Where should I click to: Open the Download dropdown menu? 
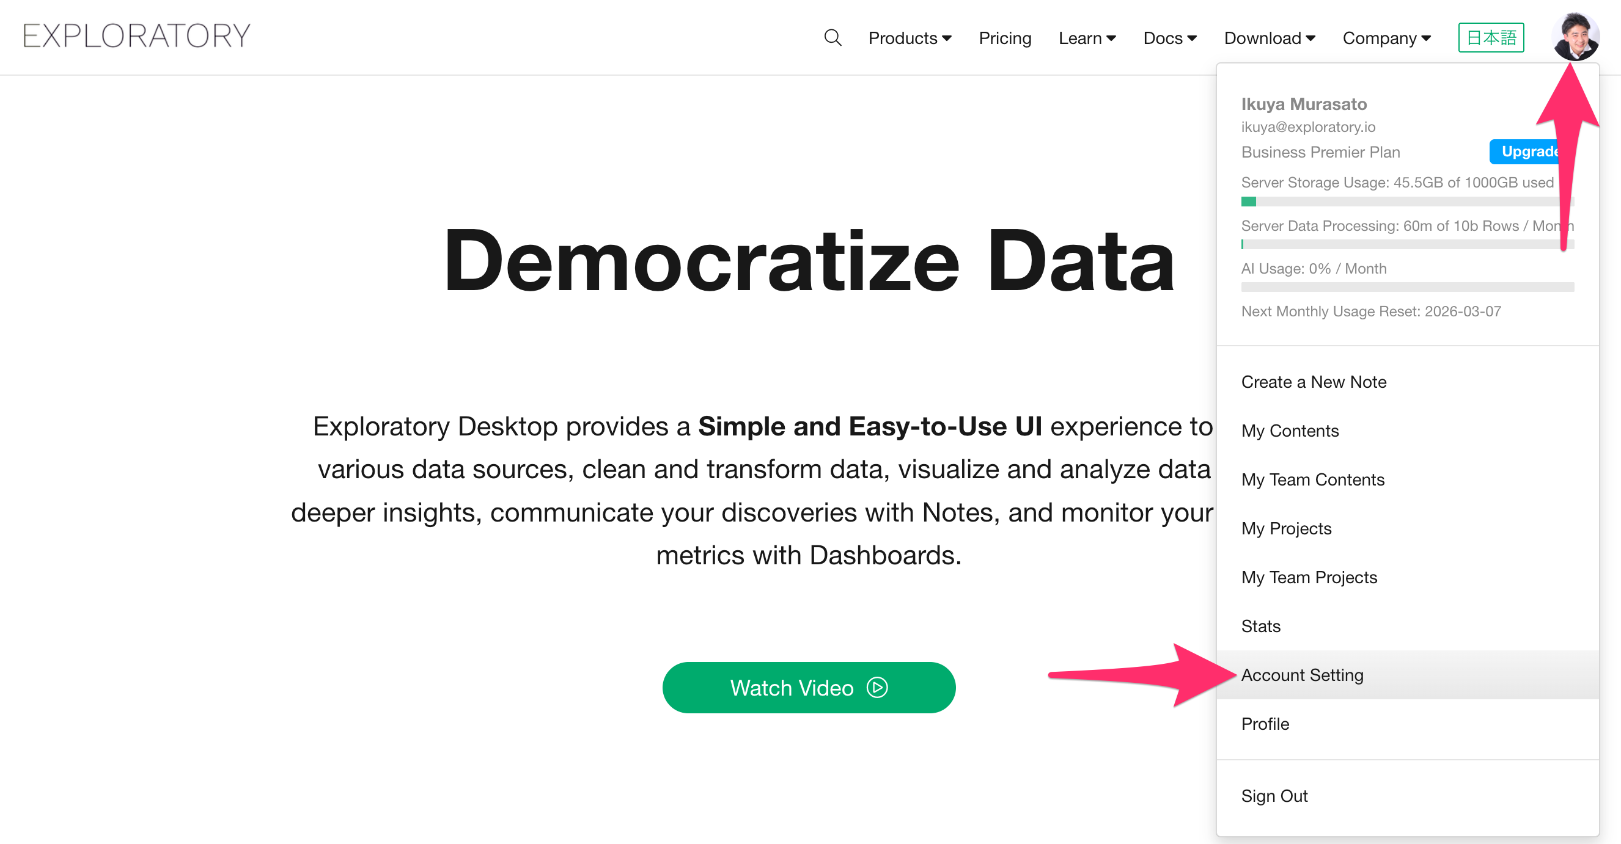[x=1270, y=38]
